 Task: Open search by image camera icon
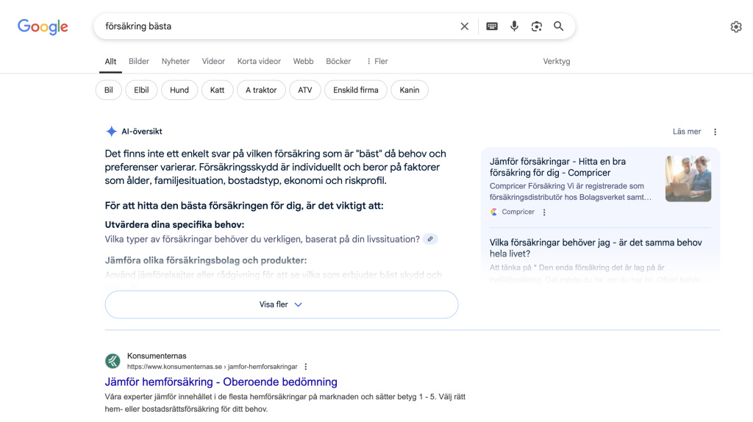pos(536,26)
